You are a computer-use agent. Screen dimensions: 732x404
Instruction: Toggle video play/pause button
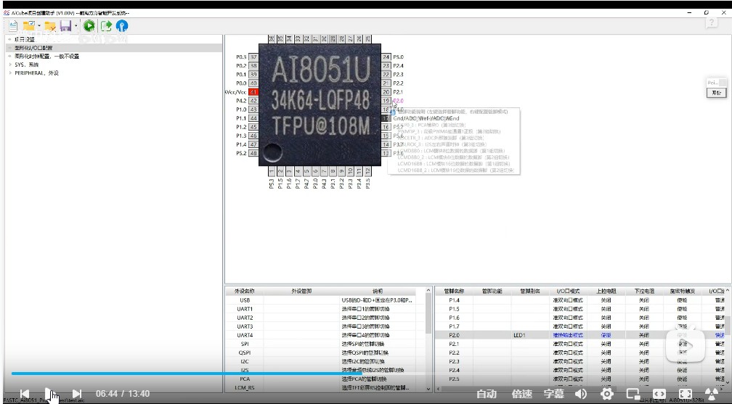(50, 394)
